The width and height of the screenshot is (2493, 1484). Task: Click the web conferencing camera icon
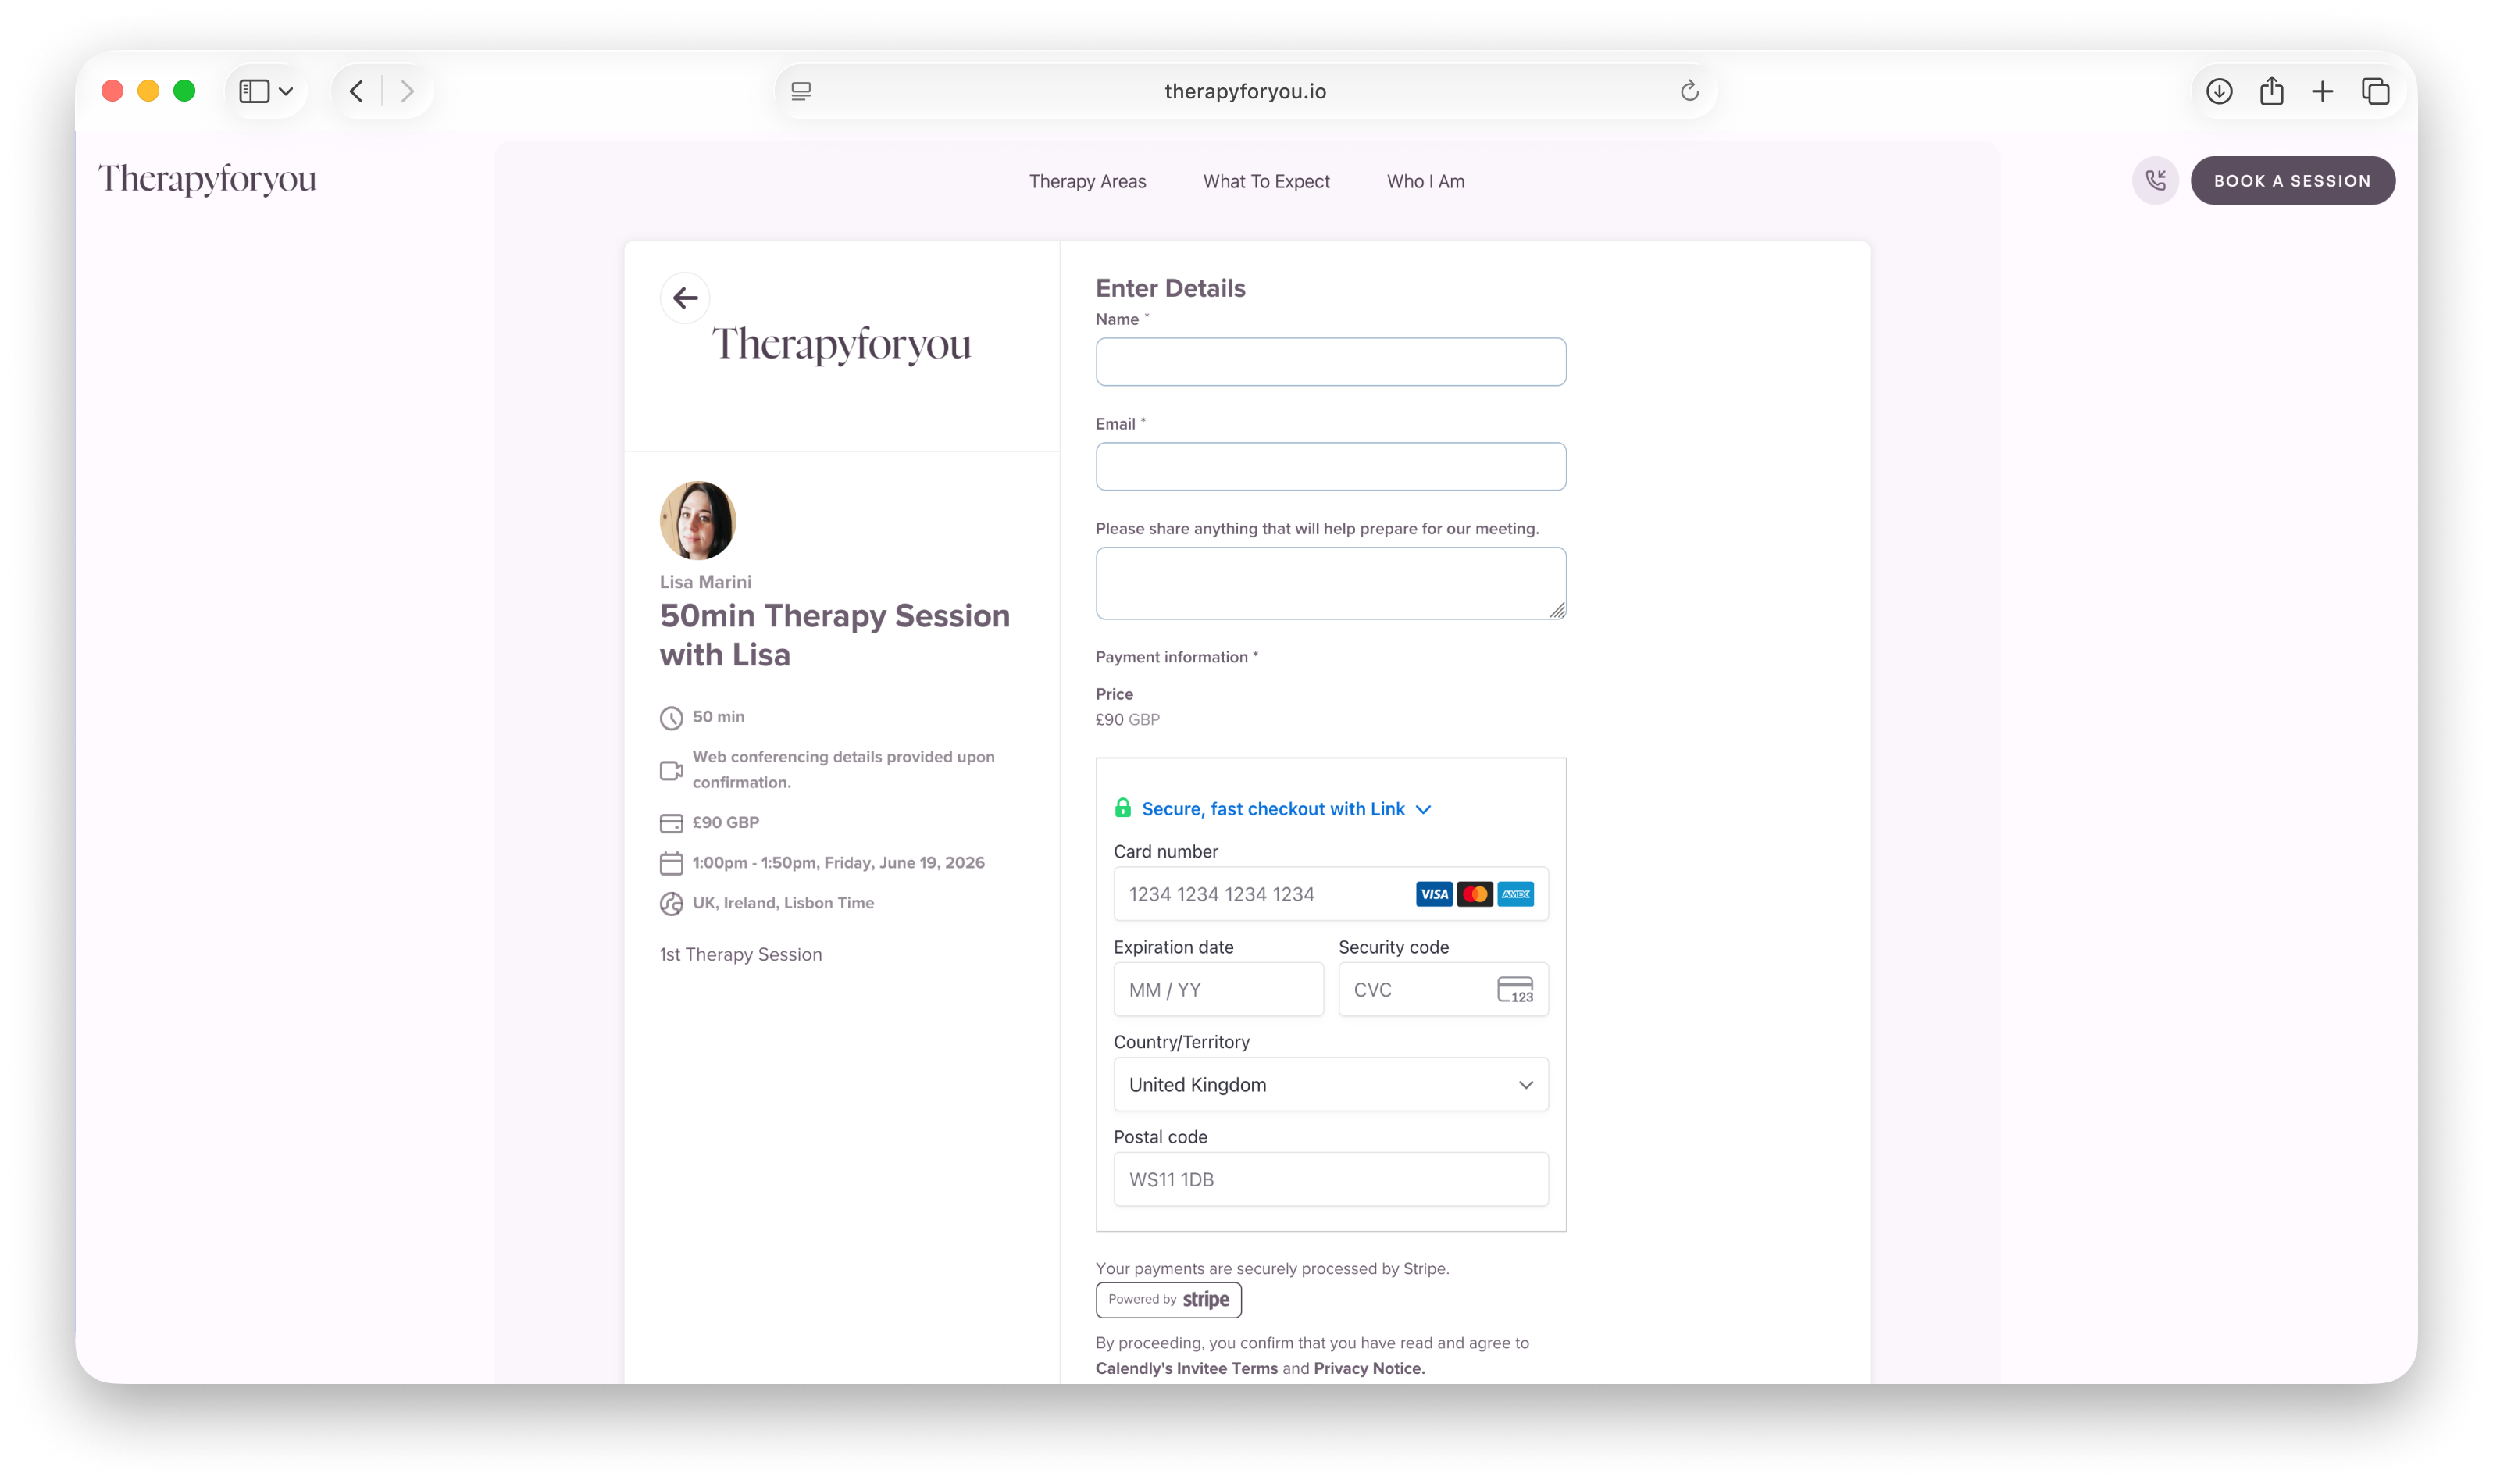[x=671, y=770]
